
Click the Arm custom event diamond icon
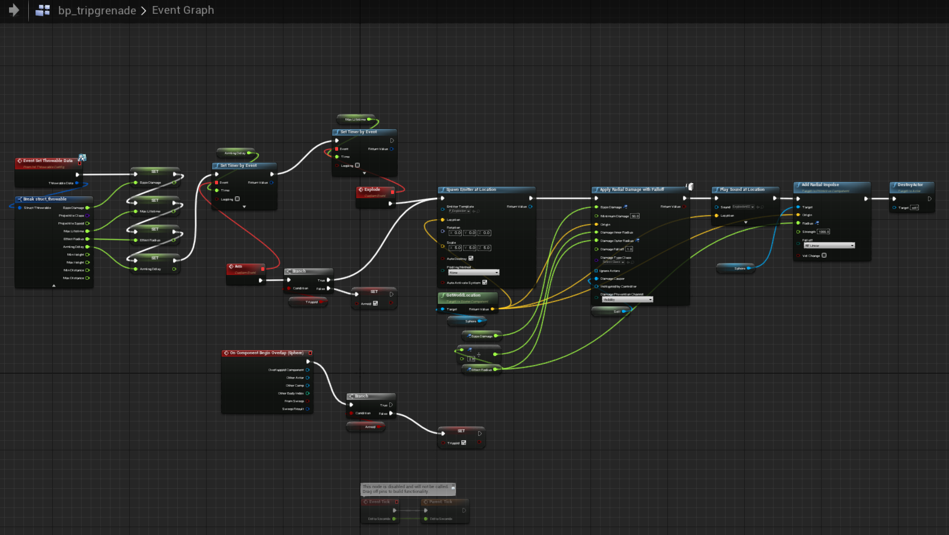[x=231, y=267]
